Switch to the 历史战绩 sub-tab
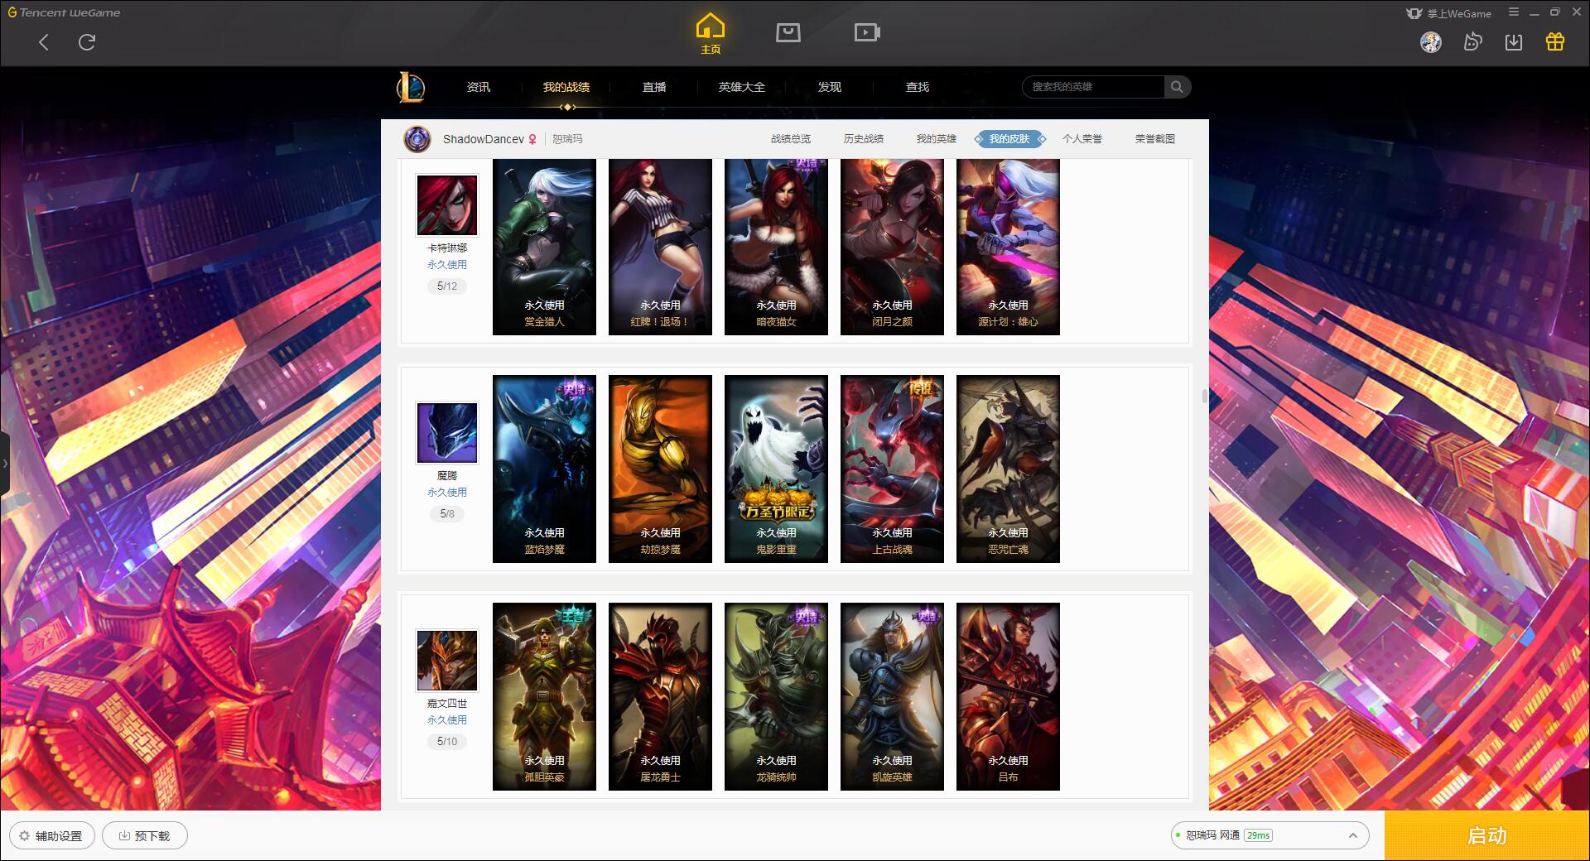Image resolution: width=1590 pixels, height=861 pixels. [x=864, y=139]
